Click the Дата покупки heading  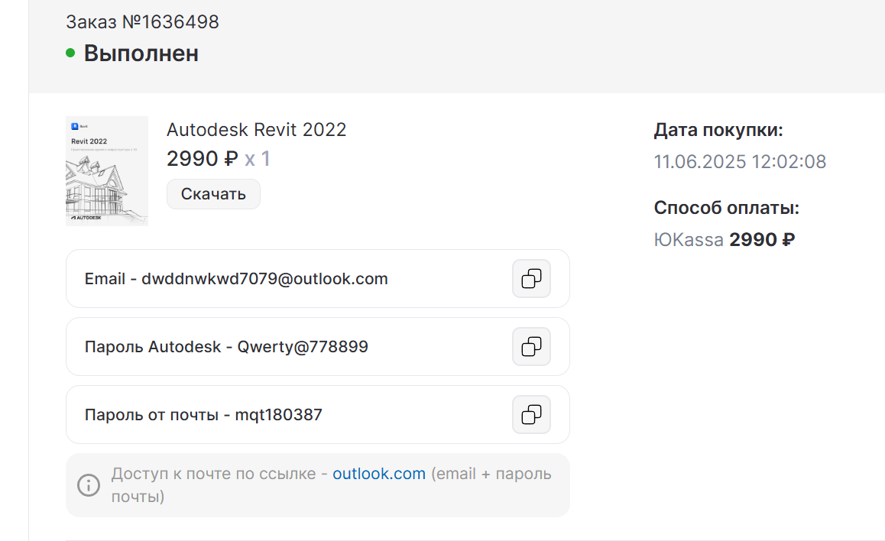[718, 131]
